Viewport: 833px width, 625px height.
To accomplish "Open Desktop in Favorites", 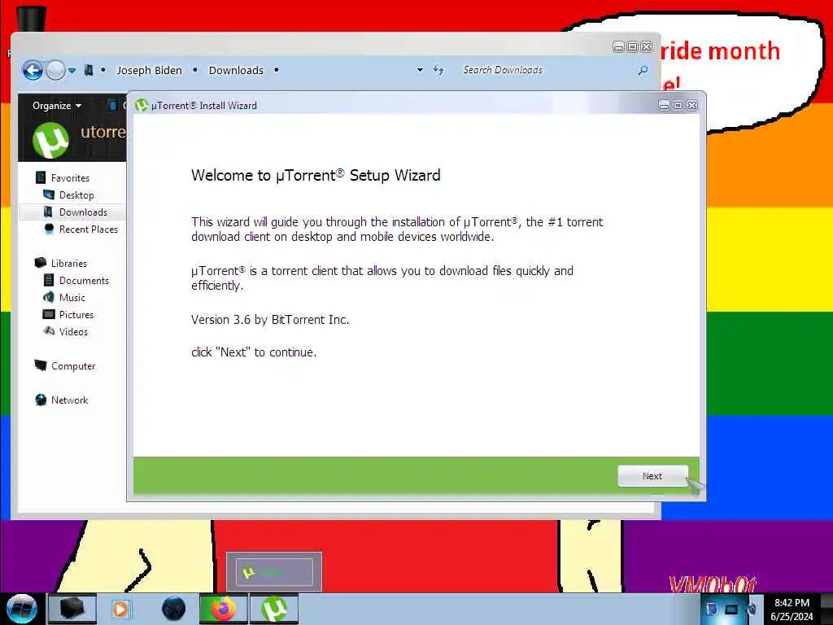I will tap(76, 195).
